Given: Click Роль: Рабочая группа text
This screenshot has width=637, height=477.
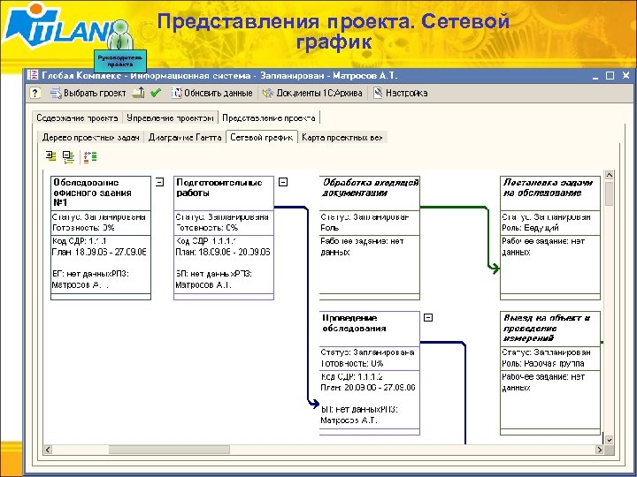Looking at the screenshot, I should pos(542,363).
